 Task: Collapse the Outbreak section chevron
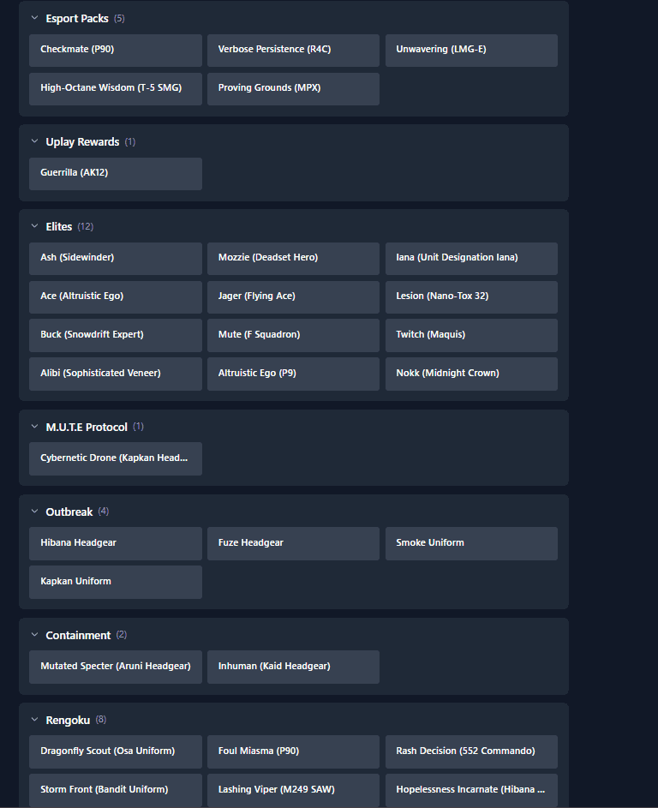[35, 512]
